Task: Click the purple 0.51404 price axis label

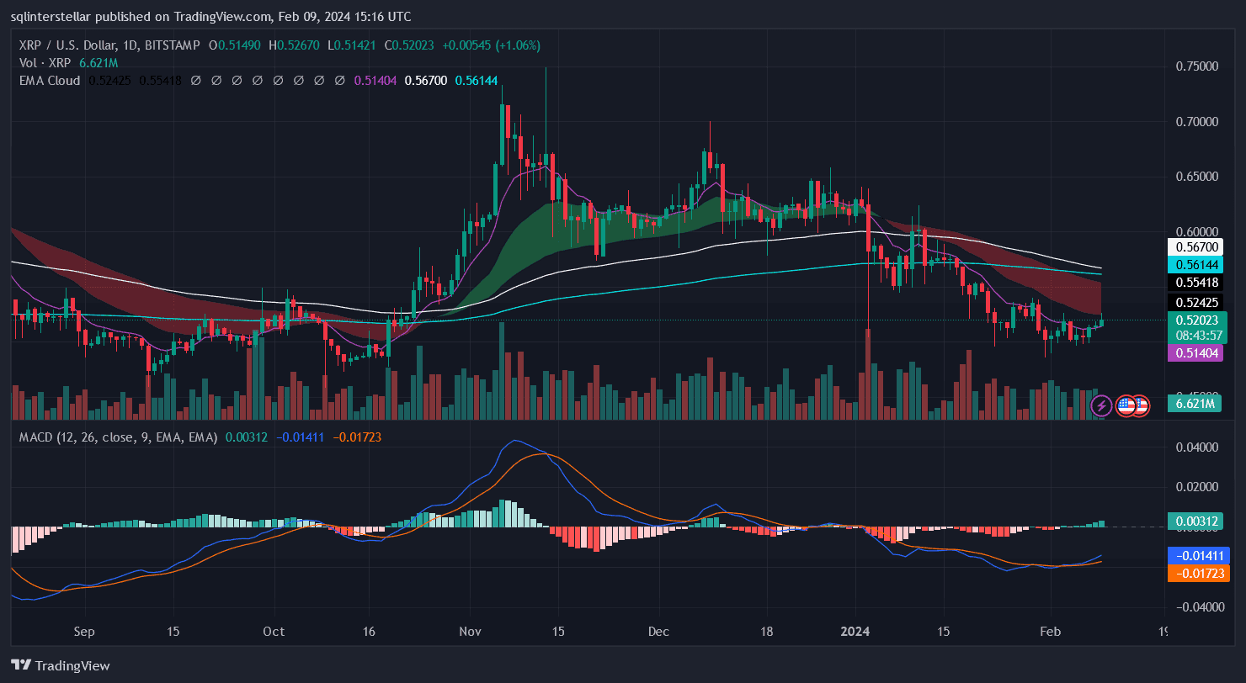Action: pos(1195,353)
